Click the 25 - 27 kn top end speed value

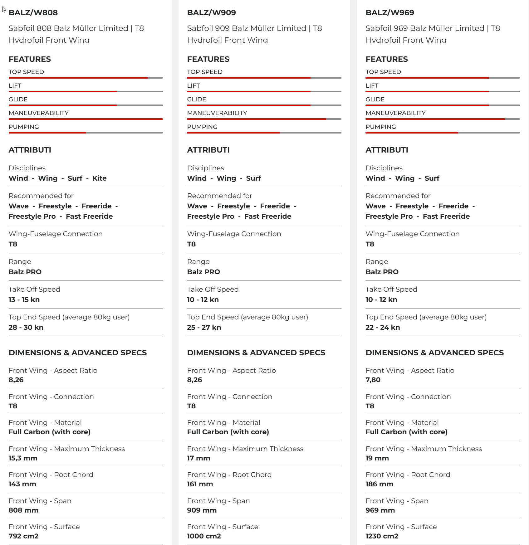tap(204, 327)
